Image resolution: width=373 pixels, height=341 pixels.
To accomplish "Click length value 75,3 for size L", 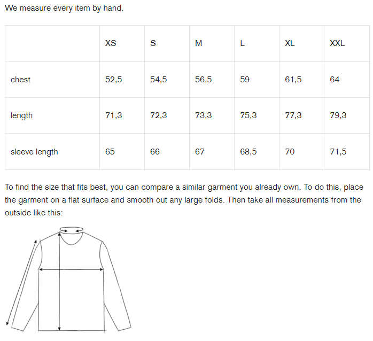I will 248,115.
